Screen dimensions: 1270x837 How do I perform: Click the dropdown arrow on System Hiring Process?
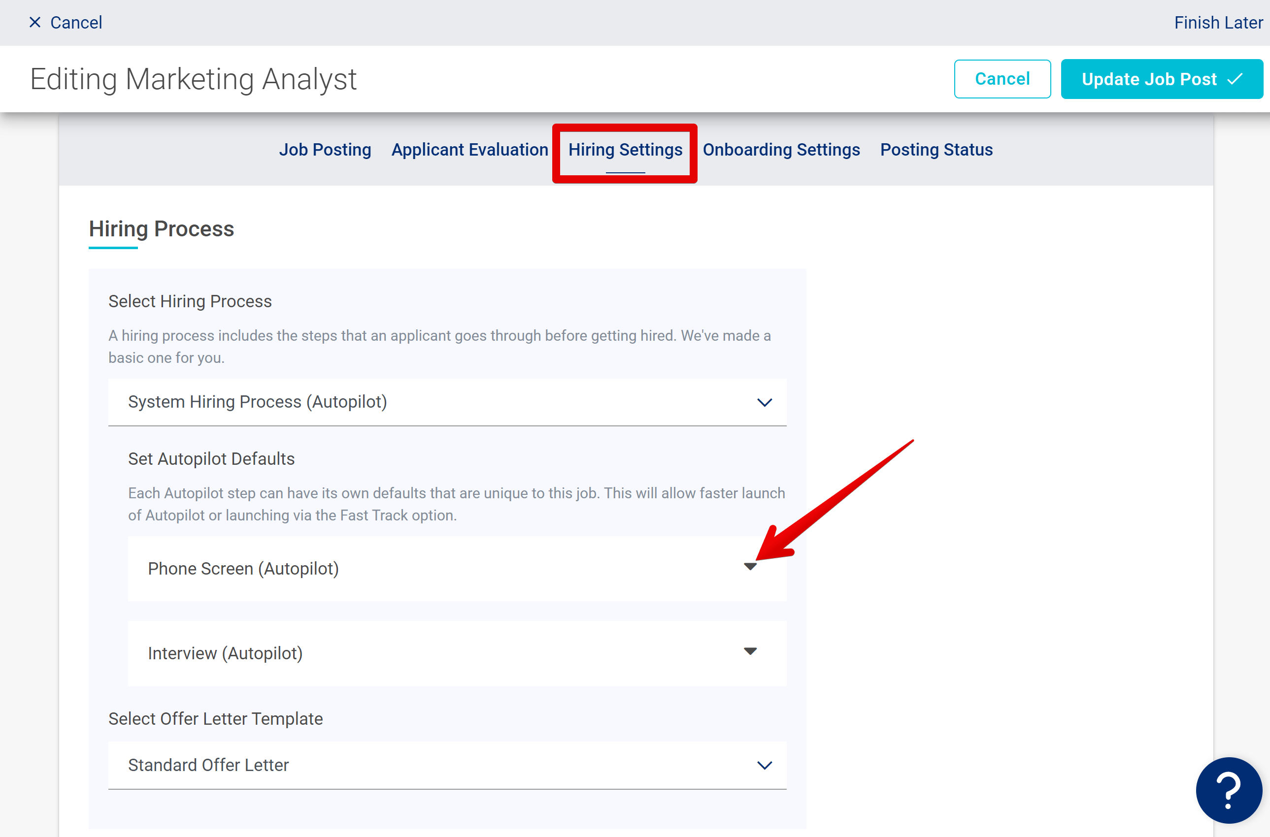coord(765,402)
